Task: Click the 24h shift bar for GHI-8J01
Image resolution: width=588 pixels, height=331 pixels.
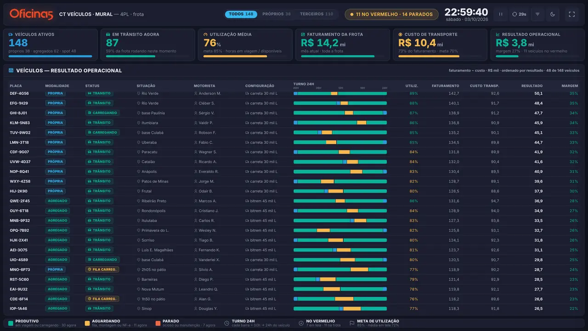Action: pos(340,113)
